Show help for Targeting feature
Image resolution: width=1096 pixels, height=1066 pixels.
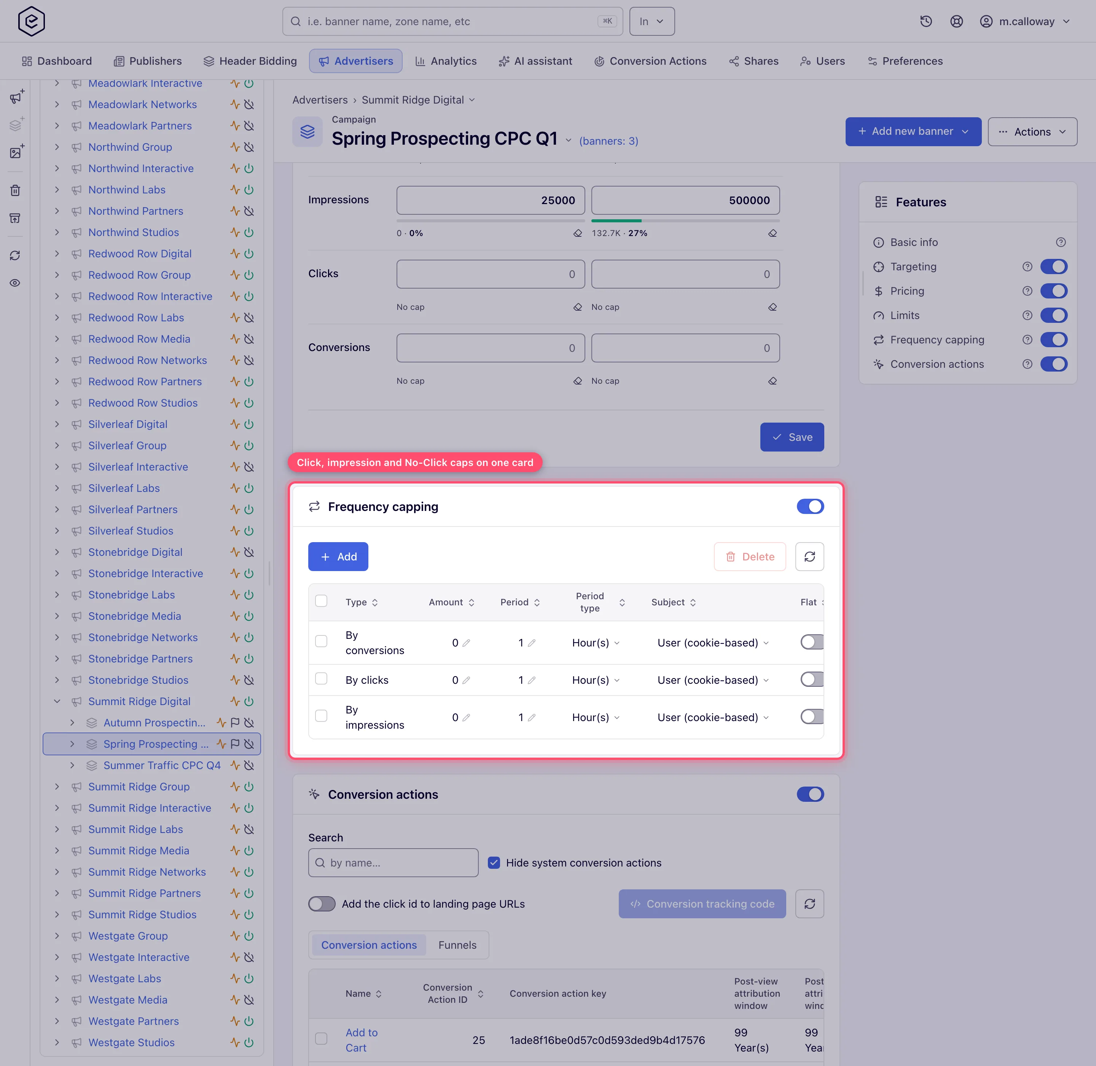(x=1027, y=266)
